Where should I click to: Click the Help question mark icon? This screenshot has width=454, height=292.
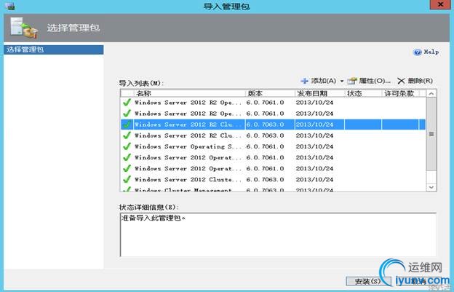click(x=417, y=52)
